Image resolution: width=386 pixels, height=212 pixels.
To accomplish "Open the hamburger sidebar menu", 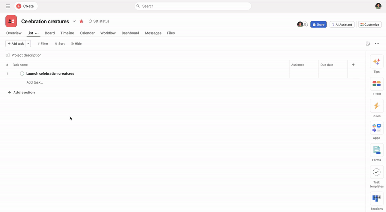I will pyautogui.click(x=8, y=6).
